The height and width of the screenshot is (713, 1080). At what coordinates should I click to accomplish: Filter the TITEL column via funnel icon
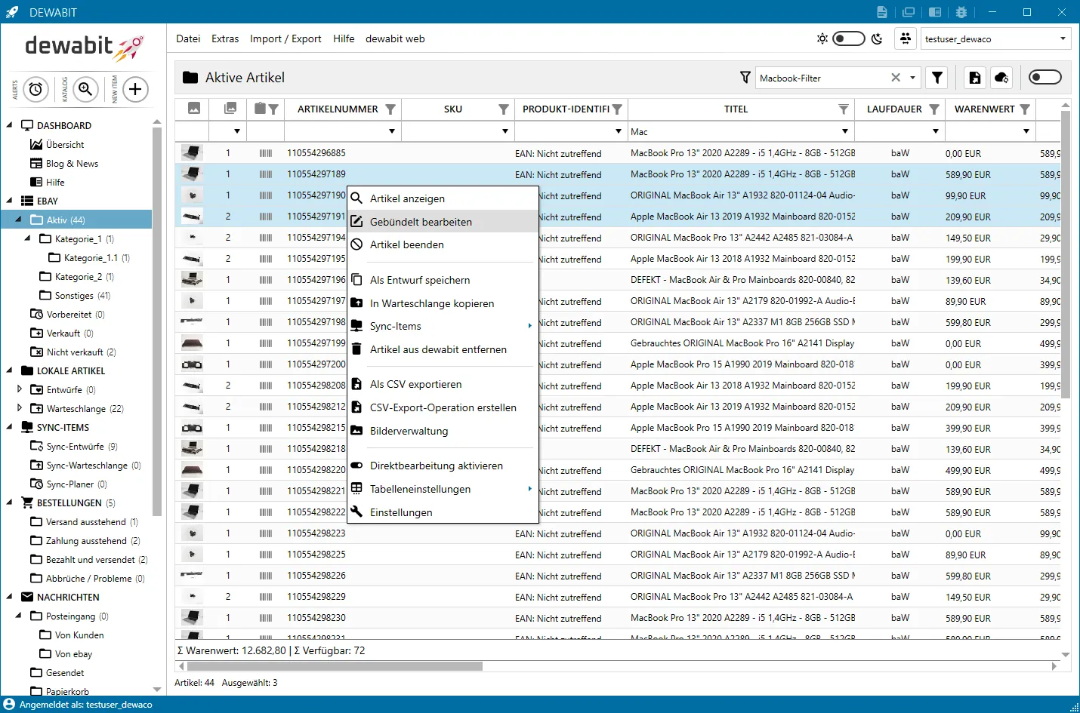(x=844, y=109)
